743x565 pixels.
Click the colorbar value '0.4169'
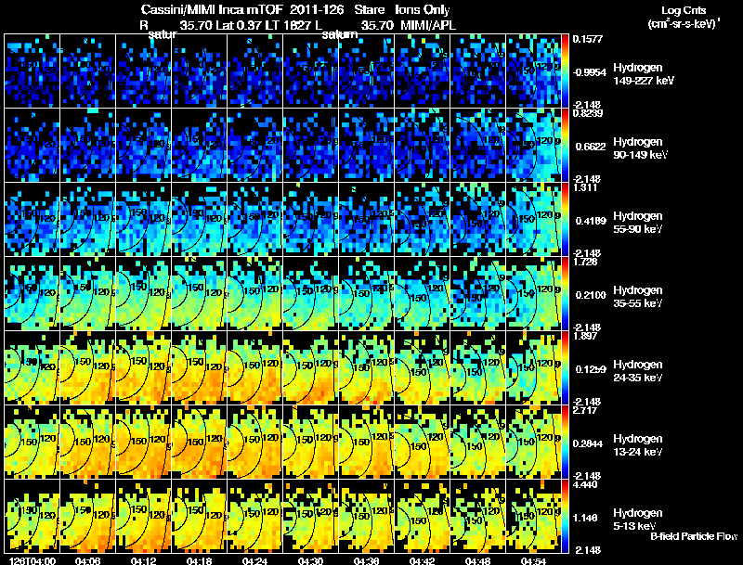tap(591, 221)
